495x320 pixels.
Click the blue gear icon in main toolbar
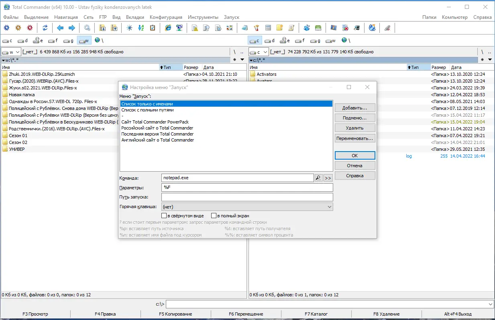click(6, 28)
